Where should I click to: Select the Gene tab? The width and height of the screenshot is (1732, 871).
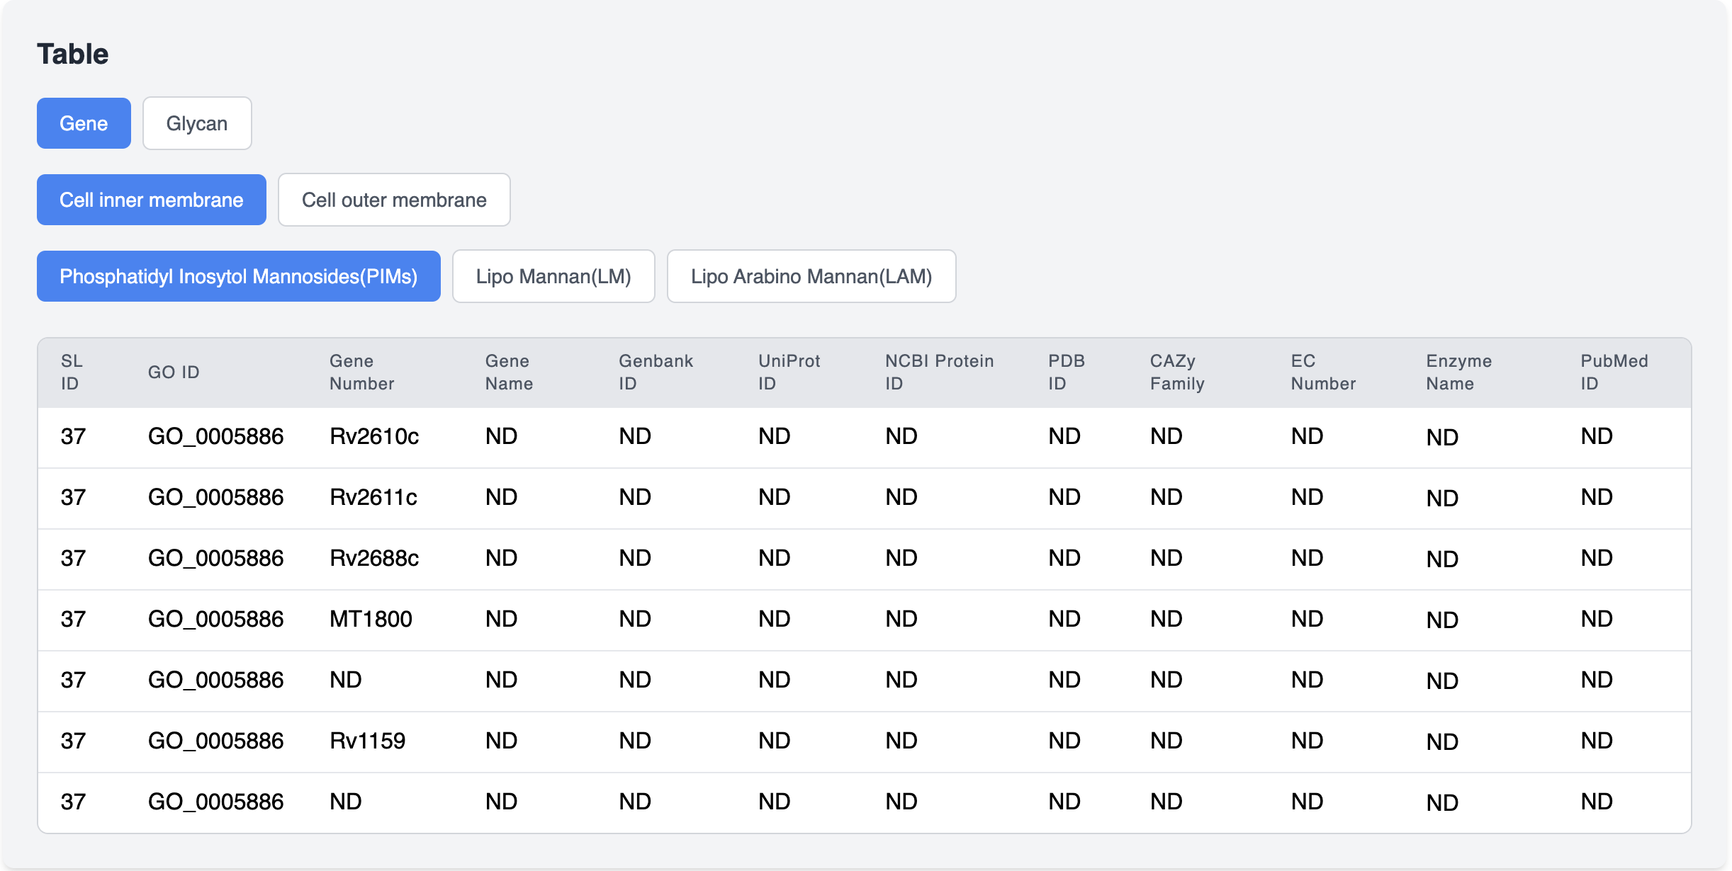pos(84,123)
